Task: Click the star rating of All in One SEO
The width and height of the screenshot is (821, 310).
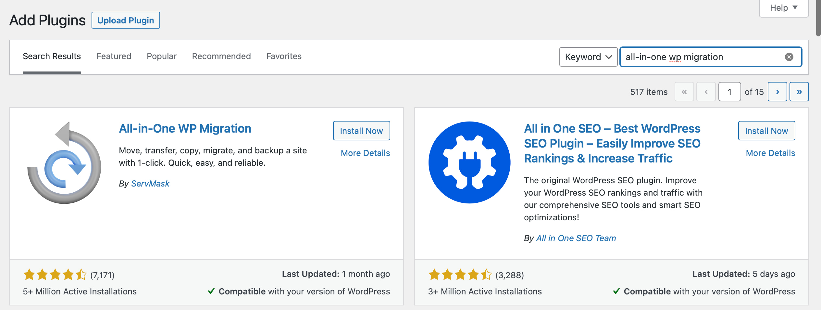Action: (x=459, y=275)
